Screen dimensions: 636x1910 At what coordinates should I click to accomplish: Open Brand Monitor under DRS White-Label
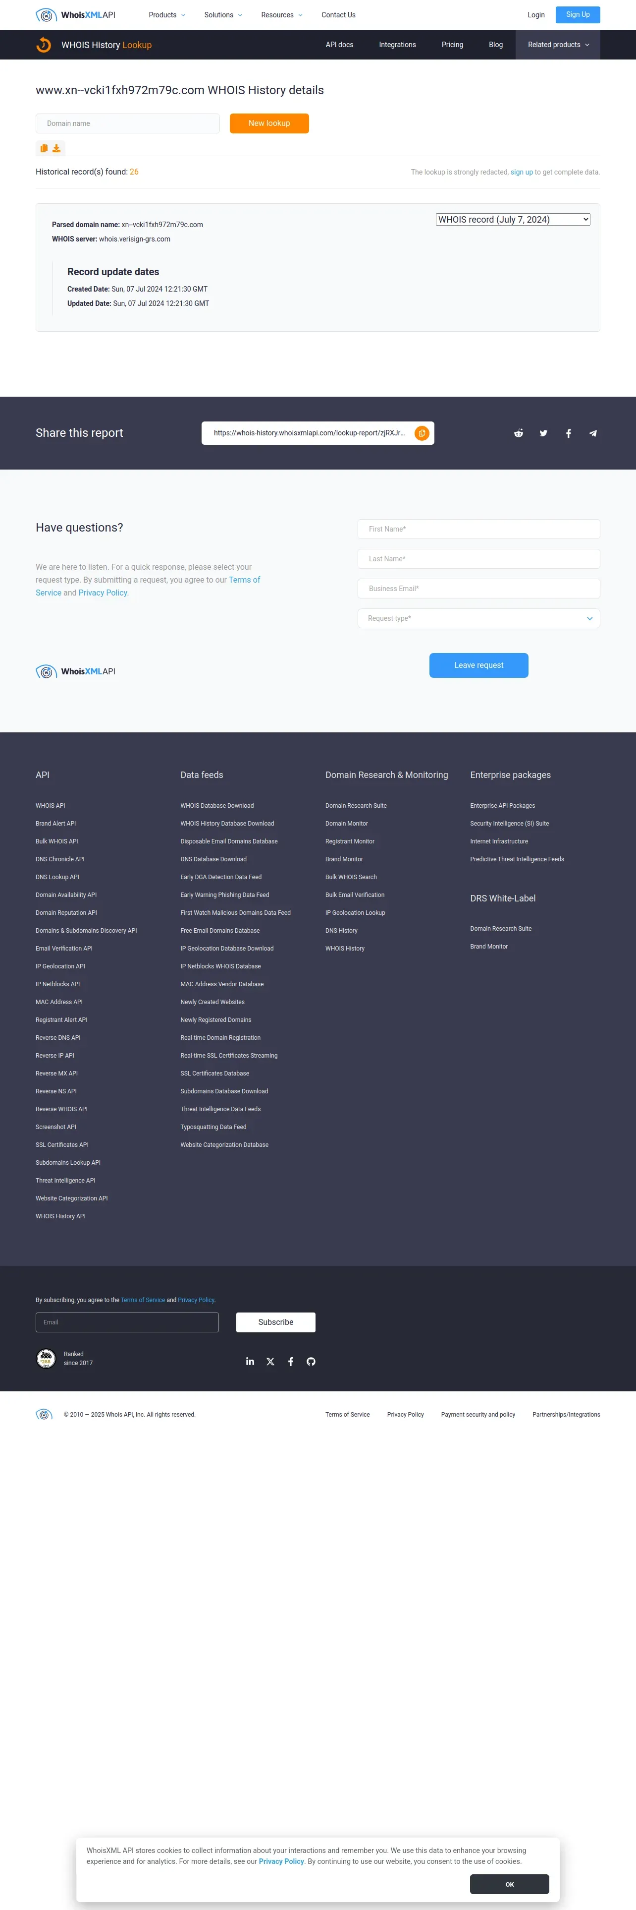pos(489,947)
